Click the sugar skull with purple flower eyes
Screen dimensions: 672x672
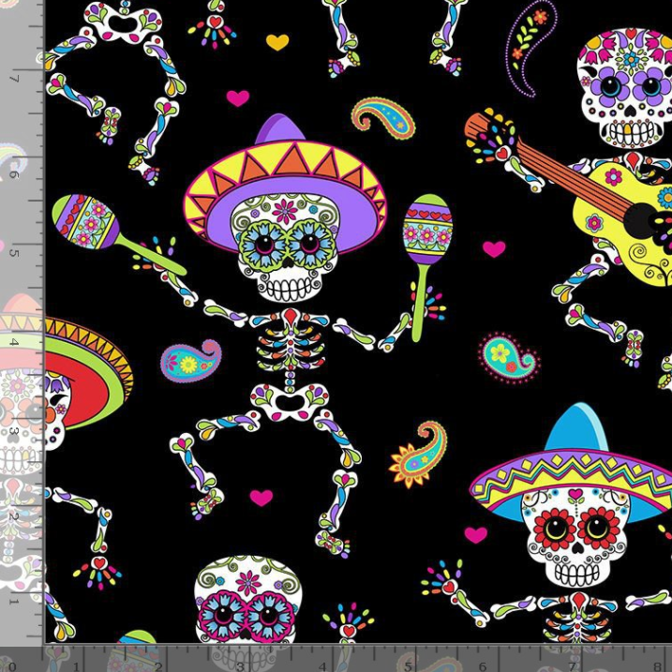pos(628,89)
